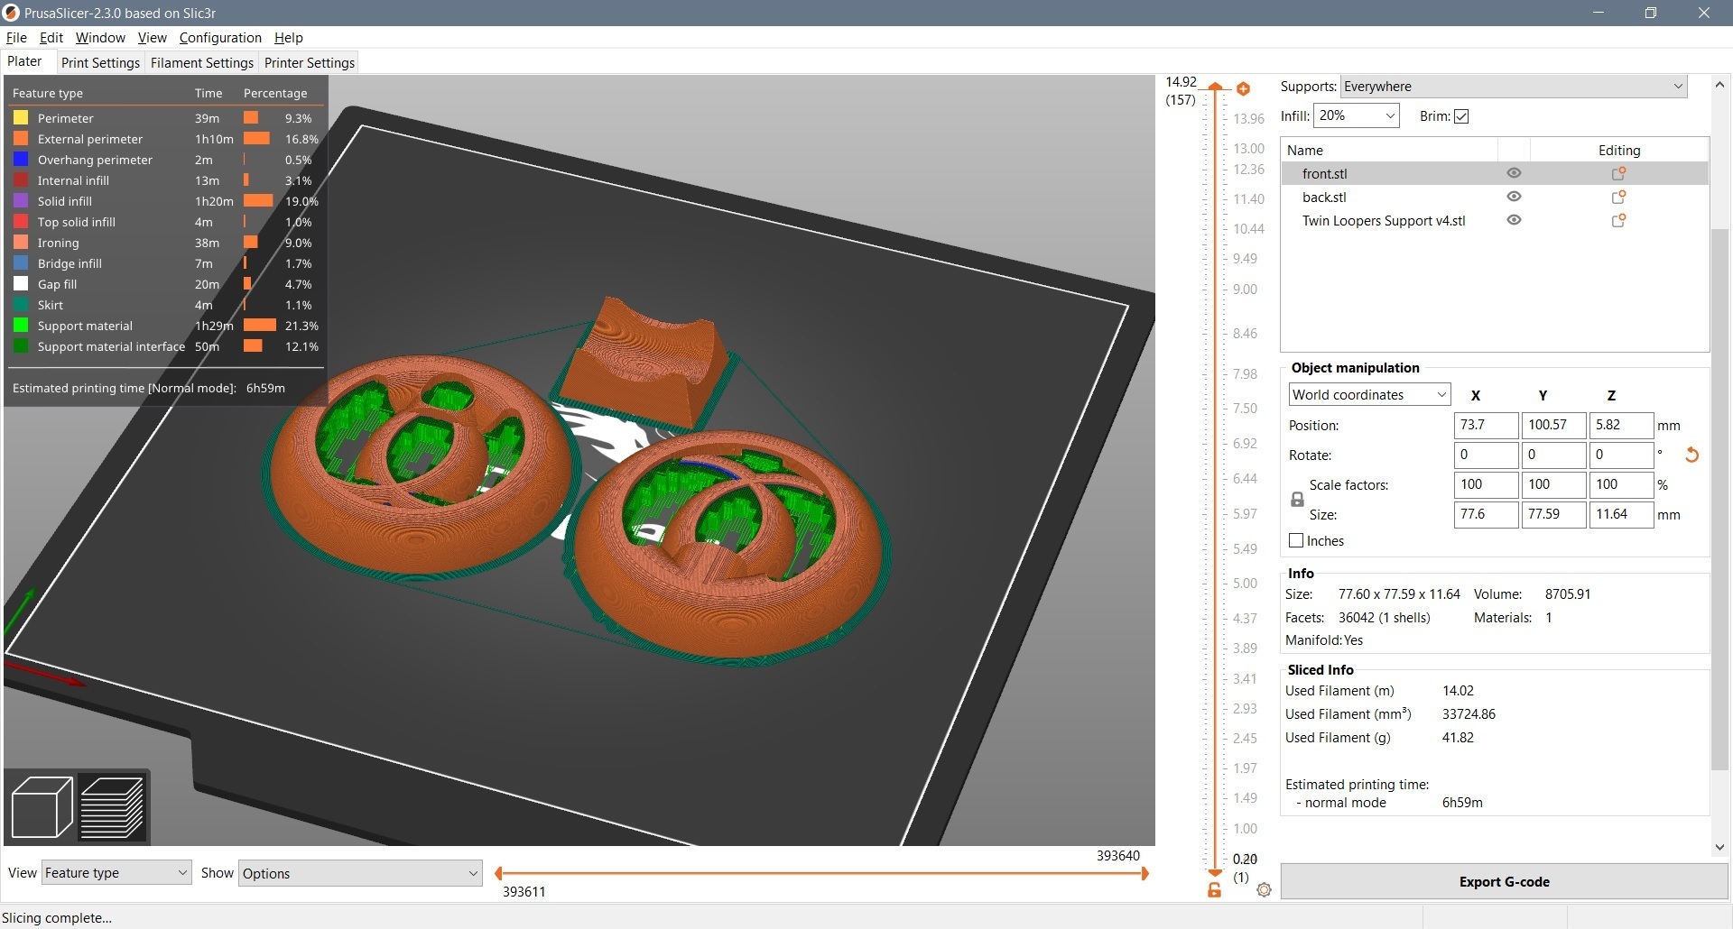
Task: Click the Rotate X input field
Action: [x=1486, y=455]
